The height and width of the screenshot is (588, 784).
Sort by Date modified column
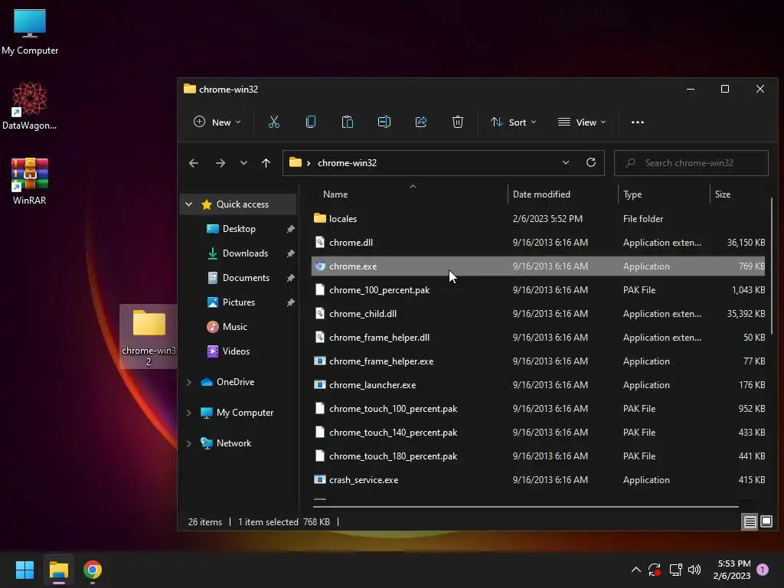(541, 194)
